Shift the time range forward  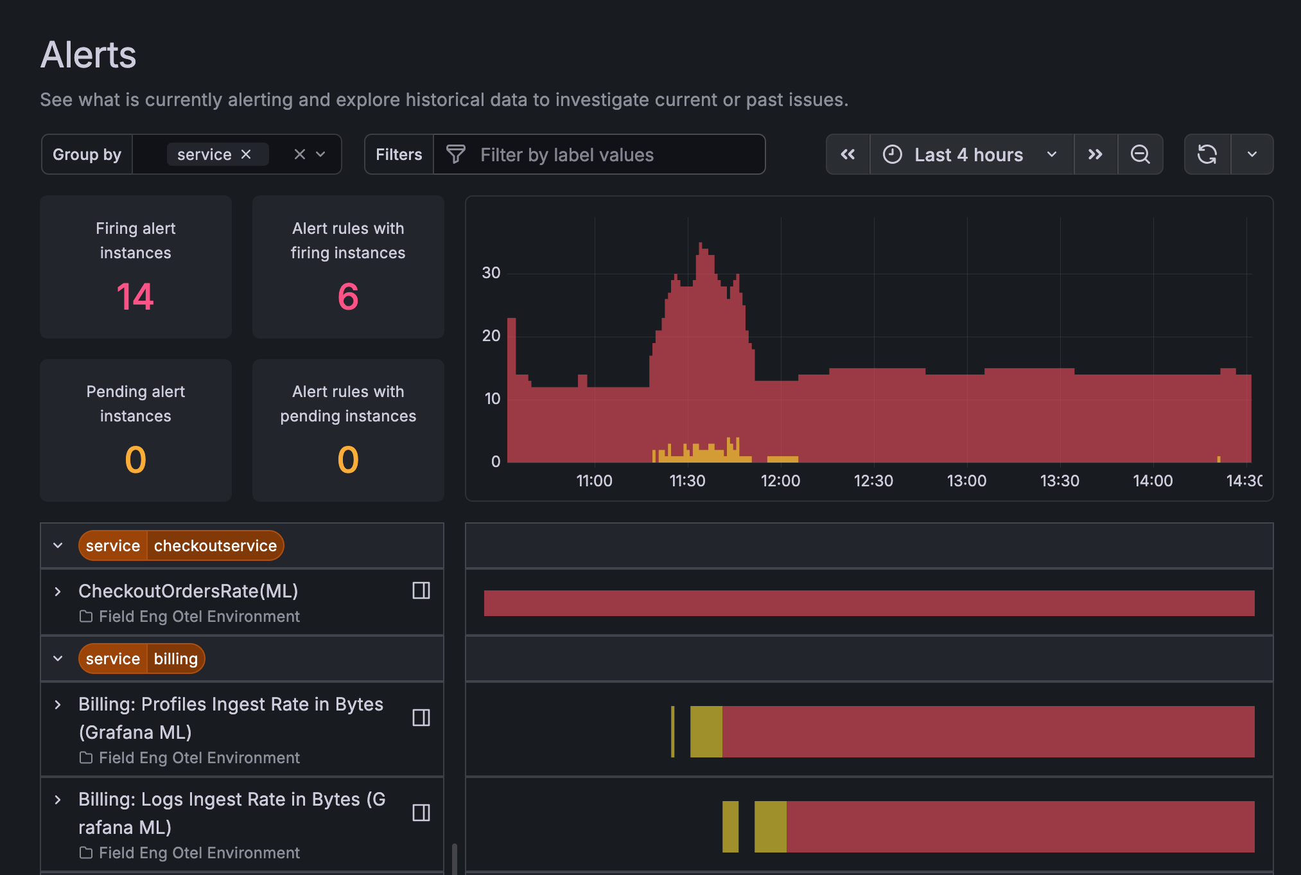pos(1096,154)
